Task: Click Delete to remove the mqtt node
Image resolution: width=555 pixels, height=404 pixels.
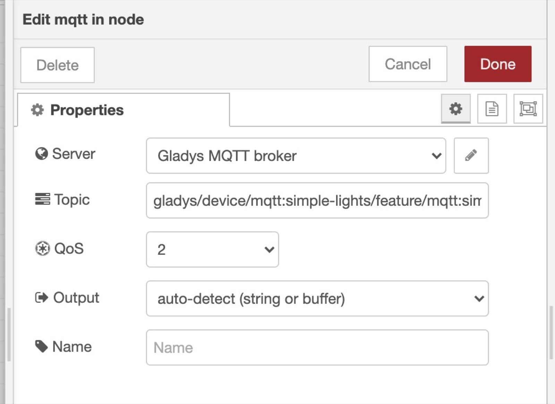Action: (x=57, y=65)
